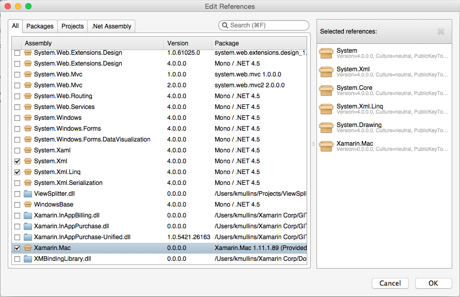Confirm references with the OK button
The height and width of the screenshot is (297, 460).
point(433,283)
